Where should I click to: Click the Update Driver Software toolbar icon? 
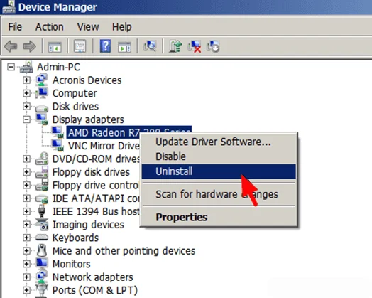pos(175,46)
